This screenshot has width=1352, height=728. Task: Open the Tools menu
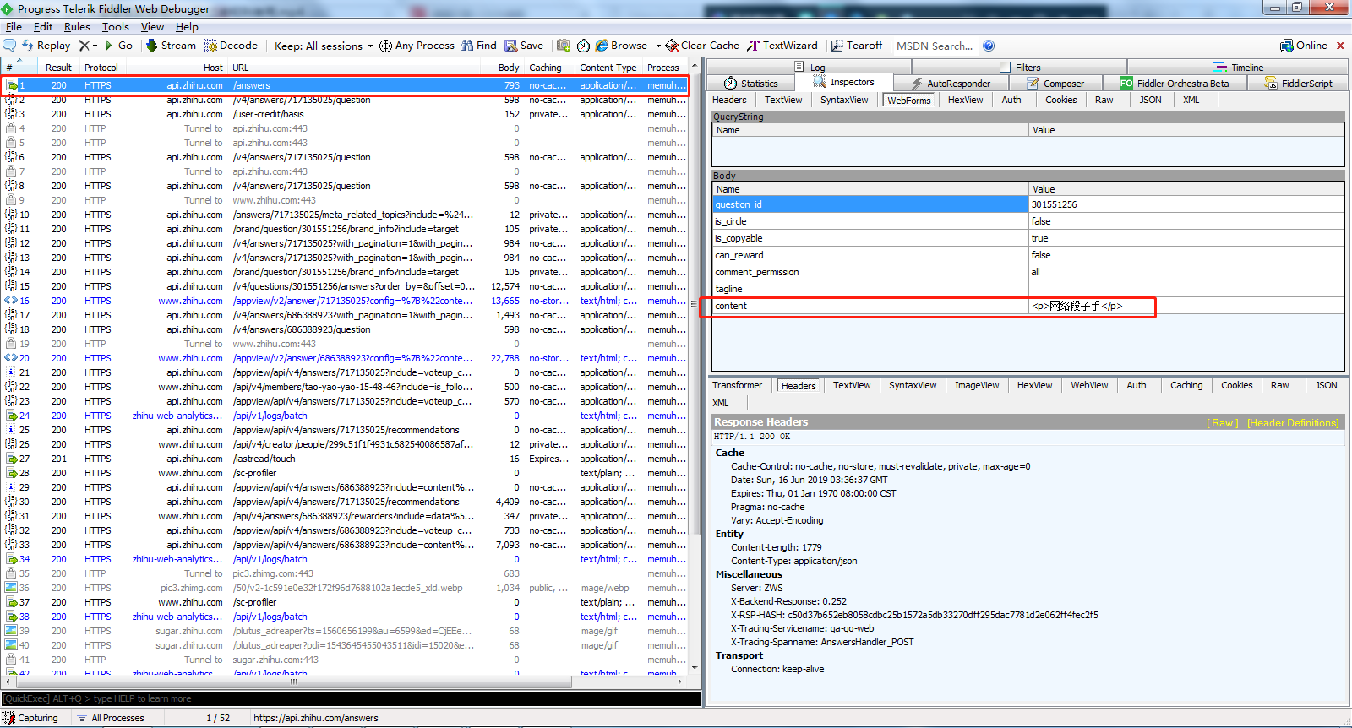pos(116,27)
